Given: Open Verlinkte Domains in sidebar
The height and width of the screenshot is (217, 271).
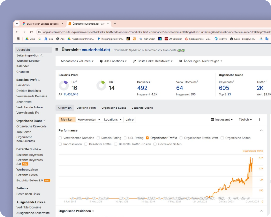Looking at the screenshot, I should click(x=29, y=207).
